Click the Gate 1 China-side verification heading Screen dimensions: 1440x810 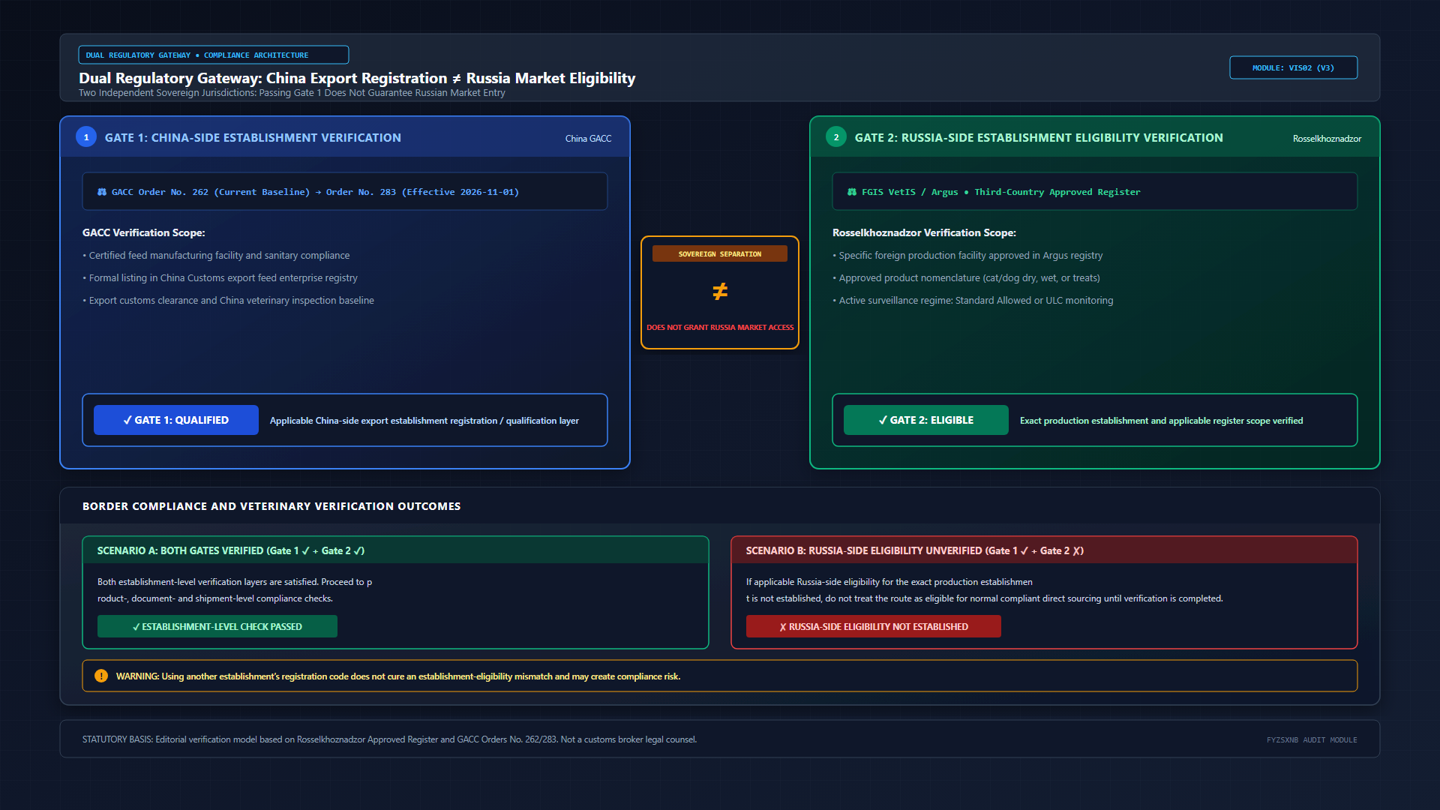[x=253, y=138]
